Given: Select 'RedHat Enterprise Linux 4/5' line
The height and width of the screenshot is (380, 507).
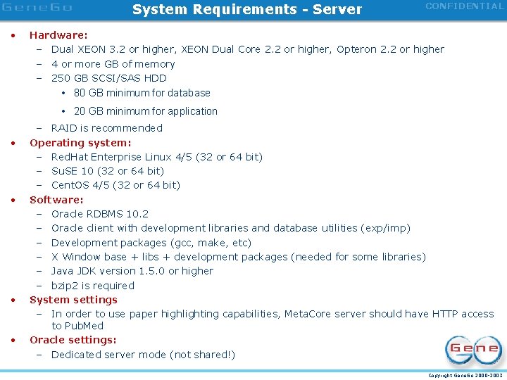Looking at the screenshot, I should point(157,157).
